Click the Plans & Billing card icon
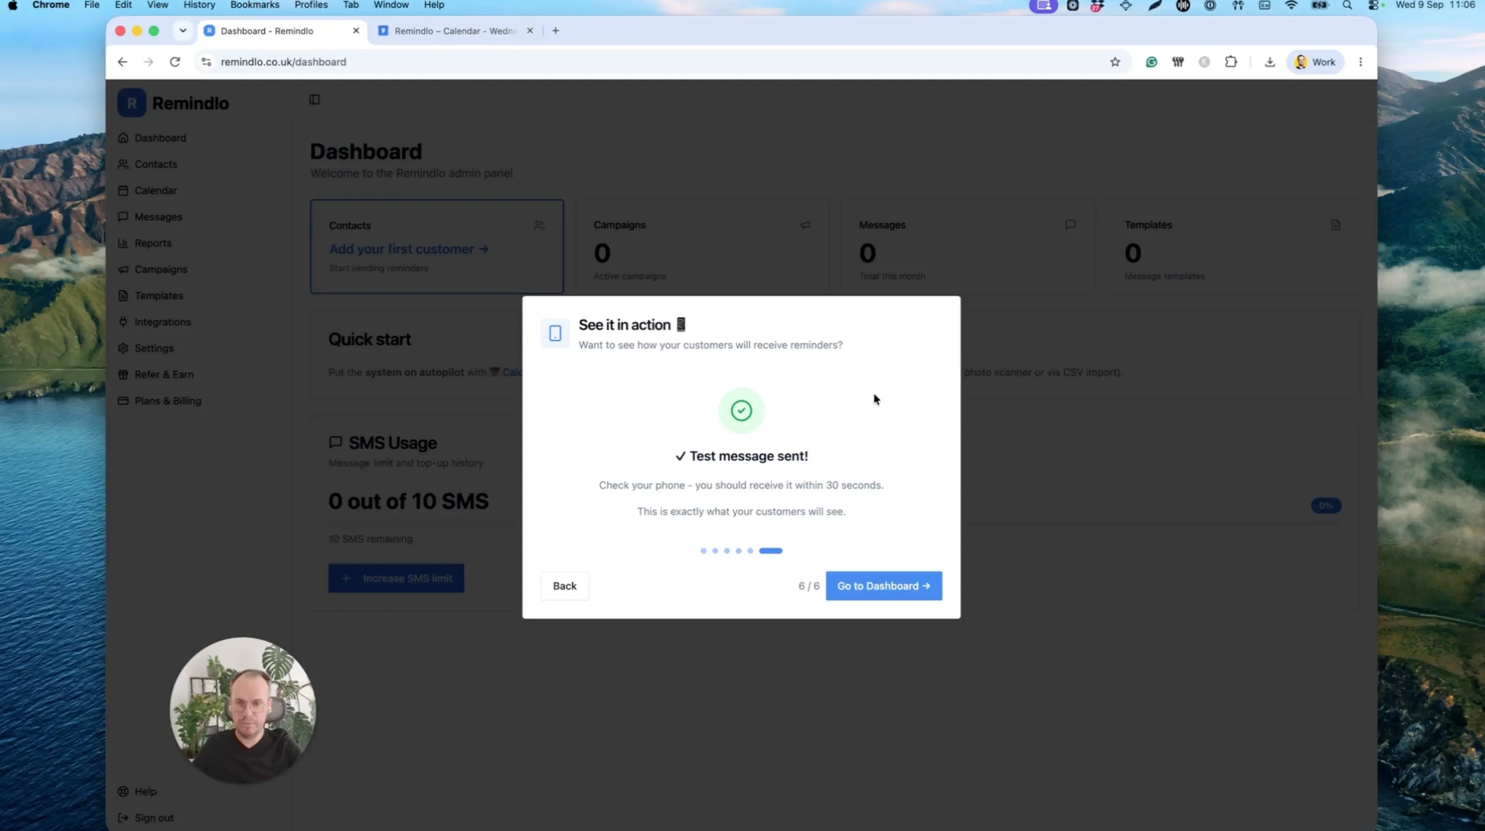 [123, 400]
